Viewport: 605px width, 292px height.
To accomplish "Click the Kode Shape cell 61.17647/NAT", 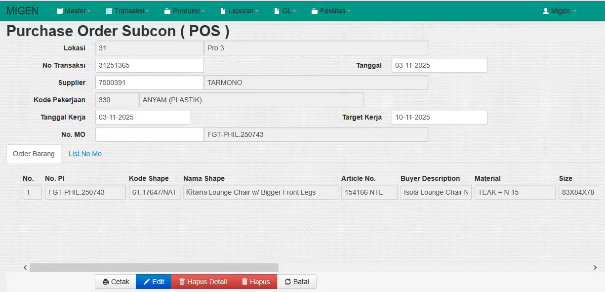I will [155, 192].
